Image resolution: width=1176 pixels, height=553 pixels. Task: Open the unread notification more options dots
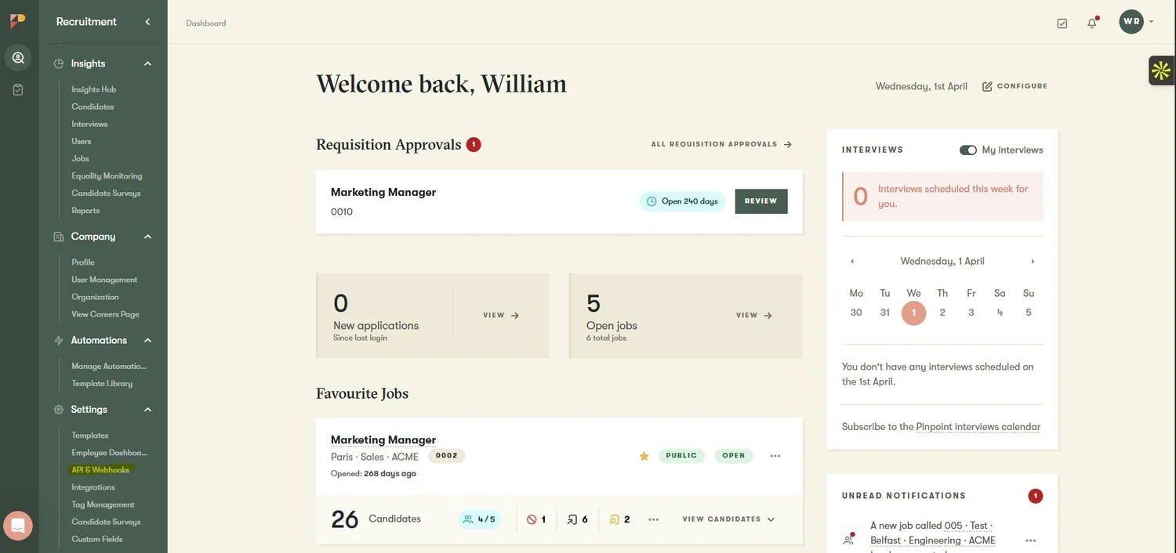tap(1031, 540)
